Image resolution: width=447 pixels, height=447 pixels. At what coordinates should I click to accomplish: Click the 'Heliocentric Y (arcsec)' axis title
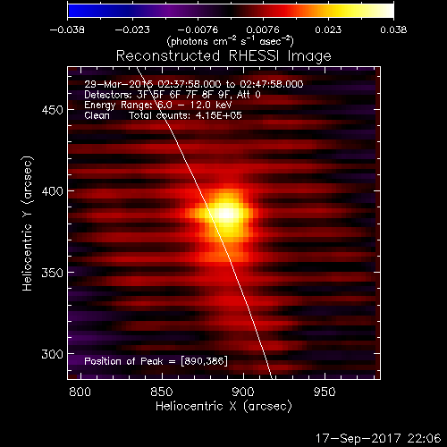click(x=27, y=223)
